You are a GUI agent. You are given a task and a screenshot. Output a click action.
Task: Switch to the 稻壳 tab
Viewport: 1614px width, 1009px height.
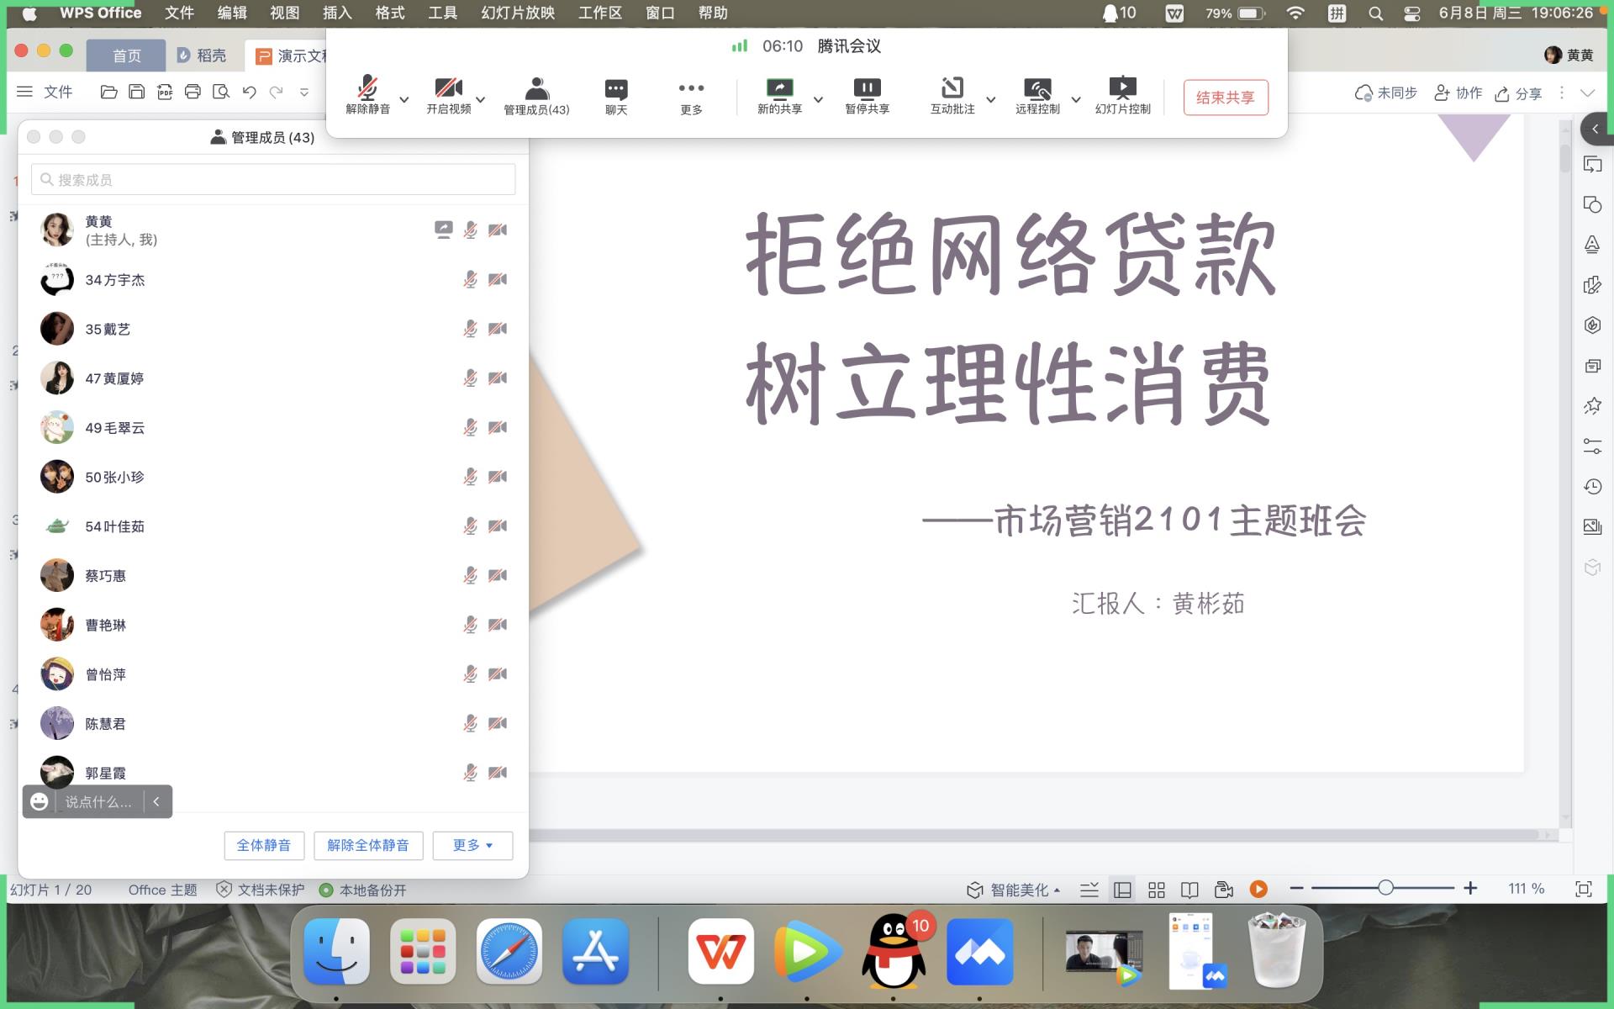(202, 55)
